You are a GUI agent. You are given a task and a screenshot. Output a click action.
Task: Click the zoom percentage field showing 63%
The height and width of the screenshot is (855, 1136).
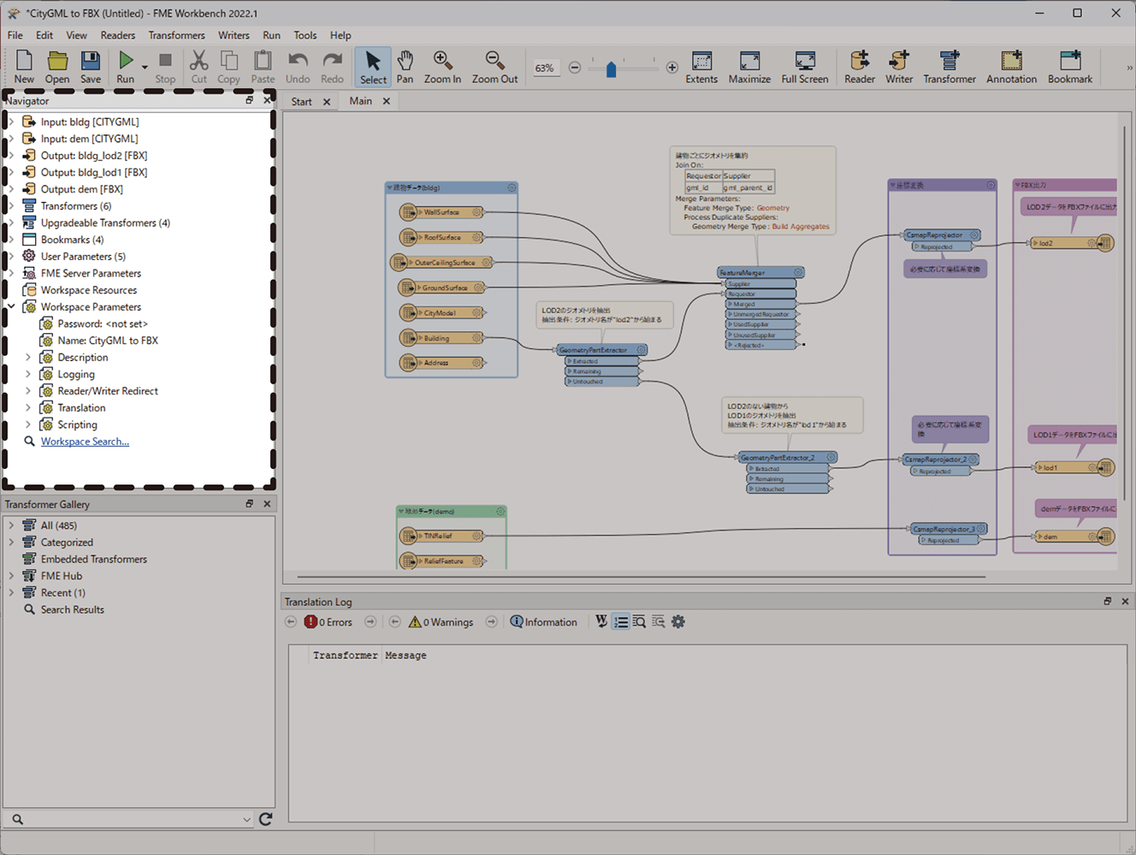[x=545, y=68]
